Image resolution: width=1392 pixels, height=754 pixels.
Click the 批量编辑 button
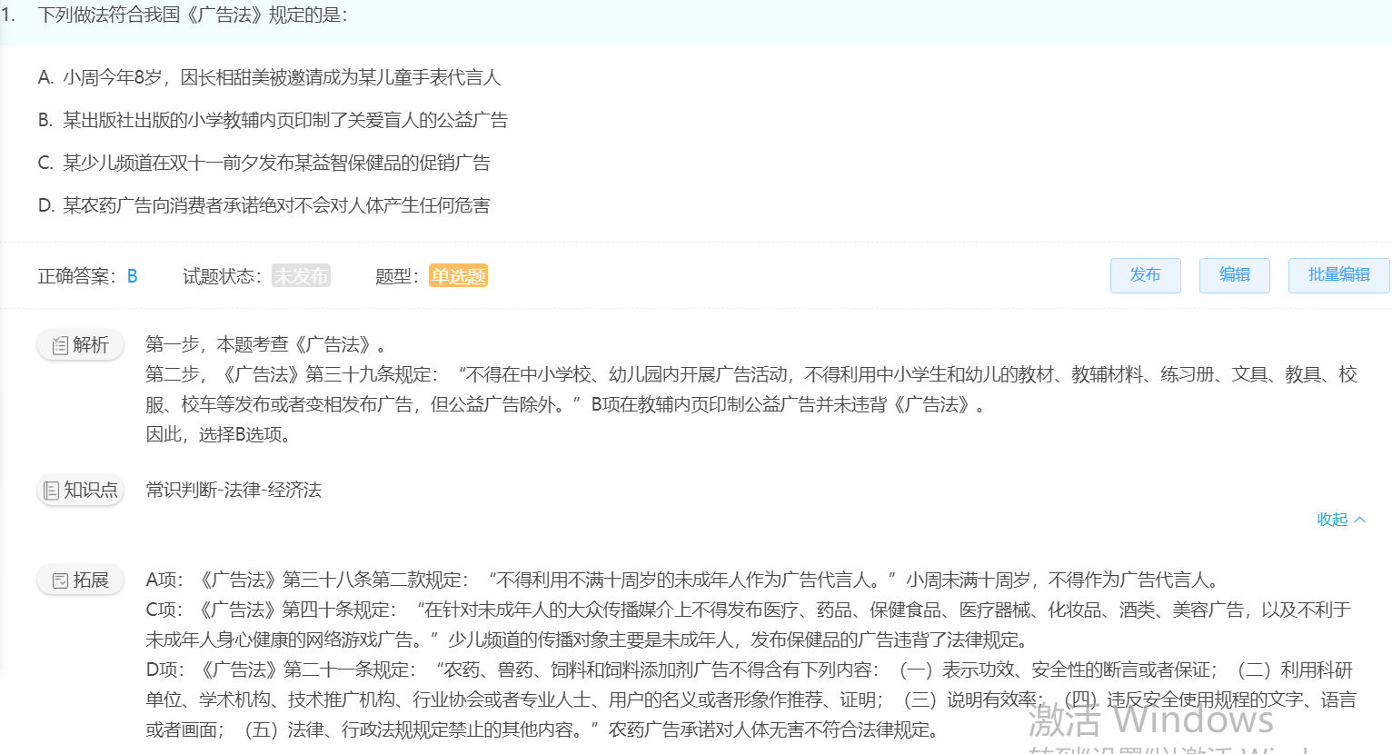click(x=1337, y=275)
